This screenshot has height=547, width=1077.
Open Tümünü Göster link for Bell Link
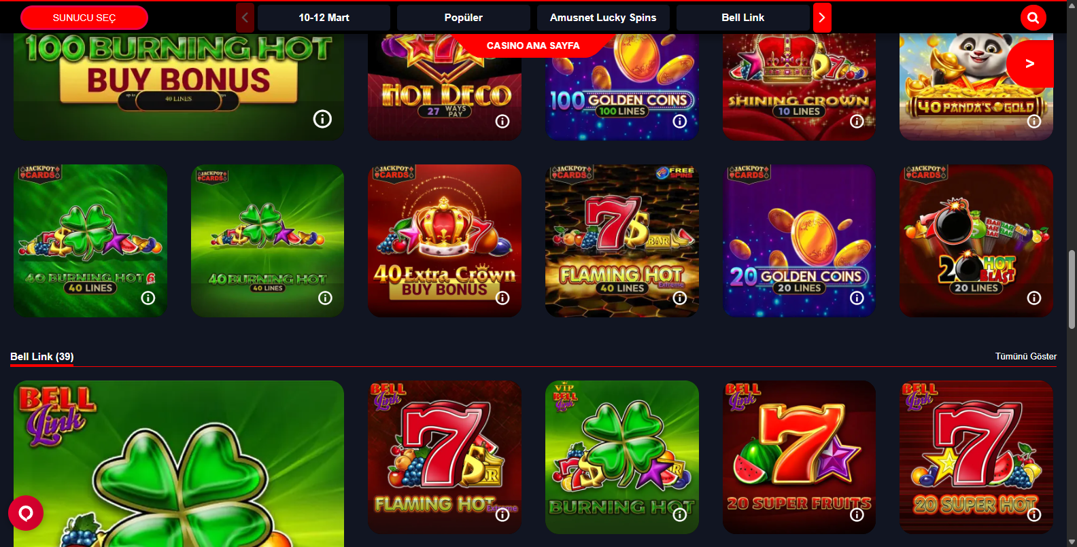click(x=1026, y=356)
